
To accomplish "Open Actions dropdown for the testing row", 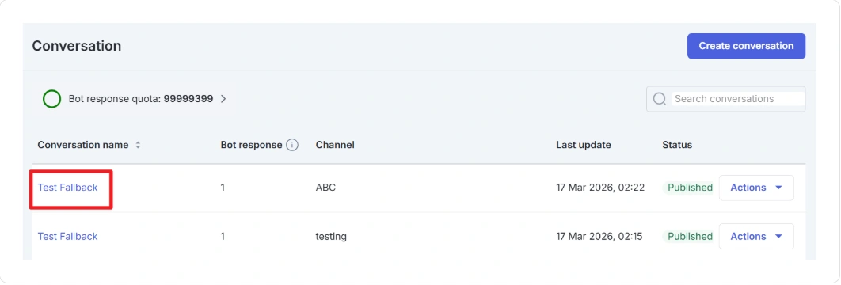I will coord(756,236).
